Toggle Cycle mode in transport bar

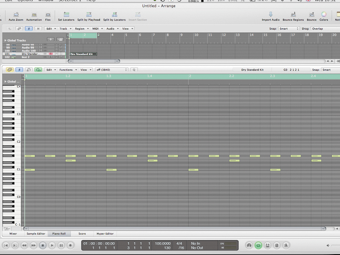(x=258, y=245)
